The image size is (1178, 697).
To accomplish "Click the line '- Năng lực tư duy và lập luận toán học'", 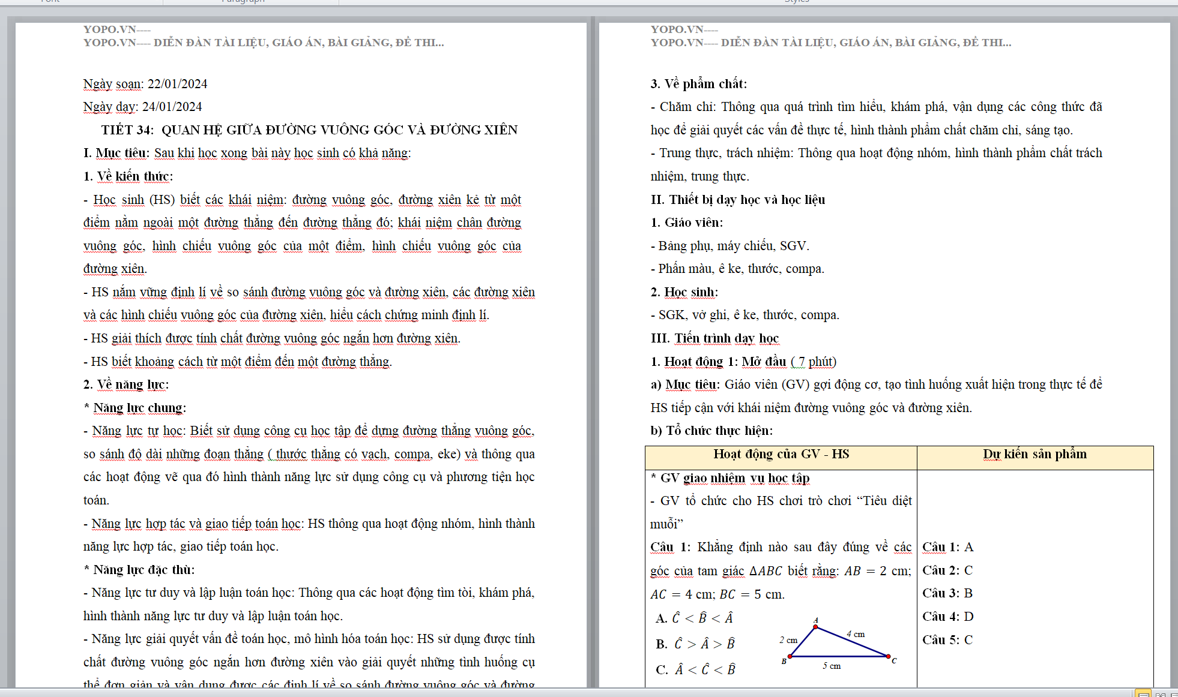I will (309, 593).
